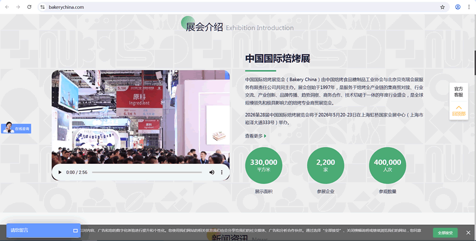Reload the page

(x=29, y=7)
